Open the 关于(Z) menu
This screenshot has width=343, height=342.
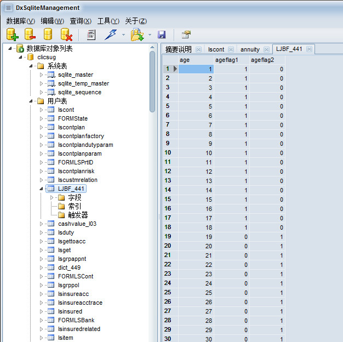pos(136,21)
